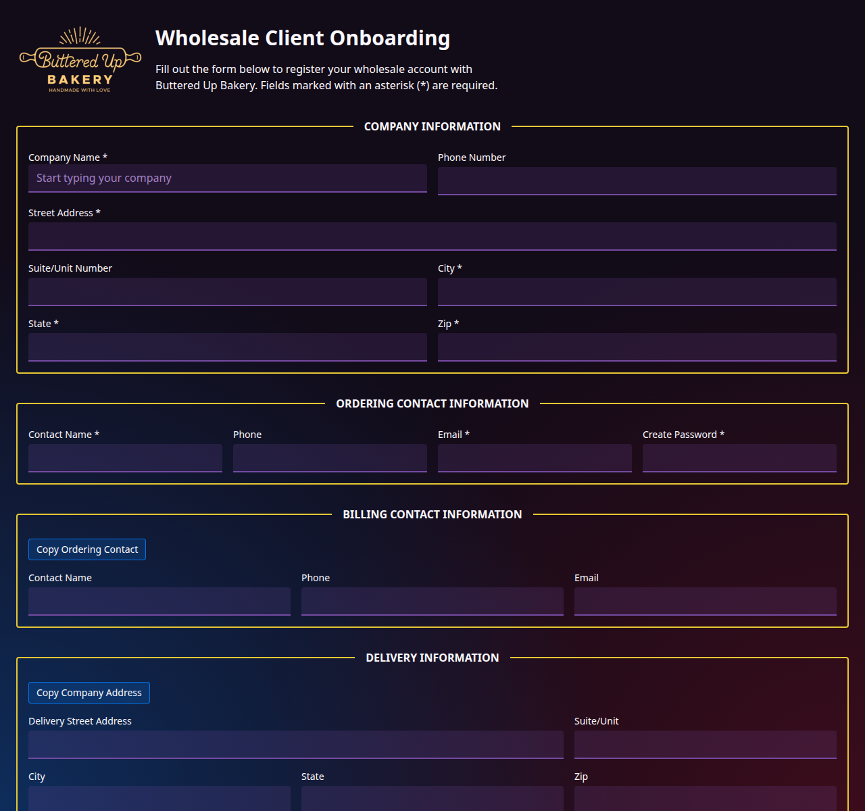This screenshot has width=865, height=811.
Task: Select the Delivery Street Address field
Action: click(x=295, y=744)
